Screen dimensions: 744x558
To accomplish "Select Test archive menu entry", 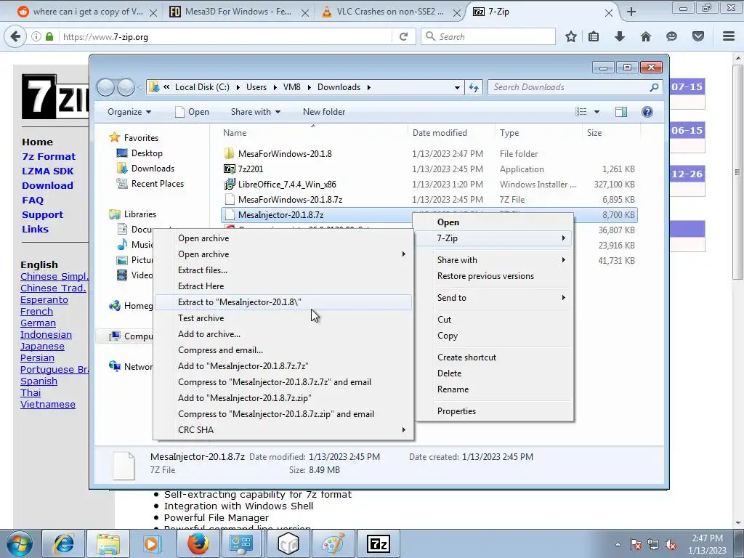I will click(283, 318).
